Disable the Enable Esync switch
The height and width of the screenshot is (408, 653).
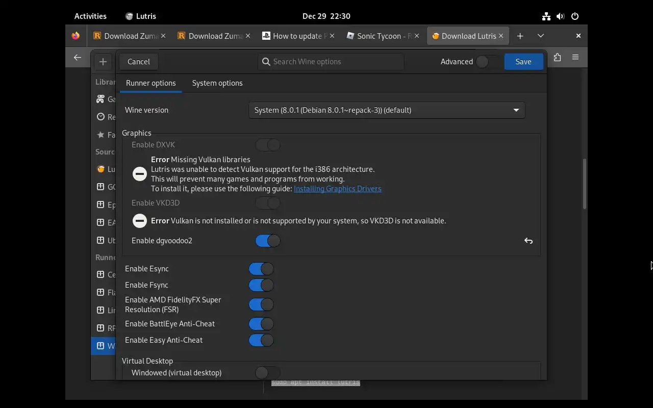tap(261, 269)
